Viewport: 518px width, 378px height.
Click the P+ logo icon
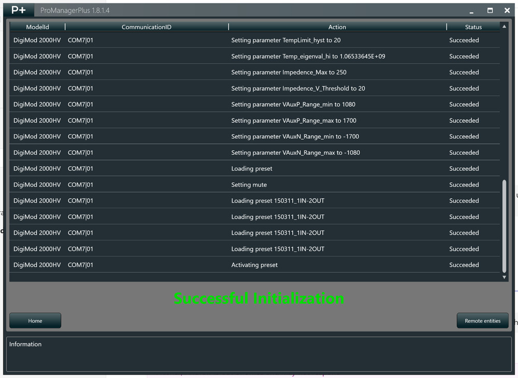click(x=19, y=10)
